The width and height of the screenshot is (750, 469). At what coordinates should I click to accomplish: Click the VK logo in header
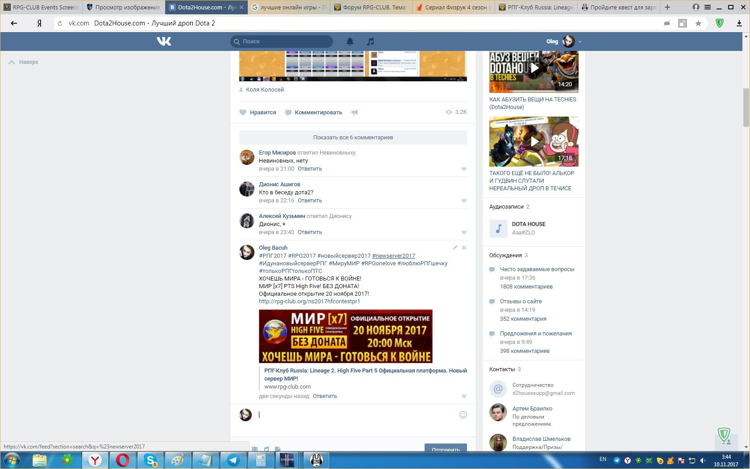[164, 41]
